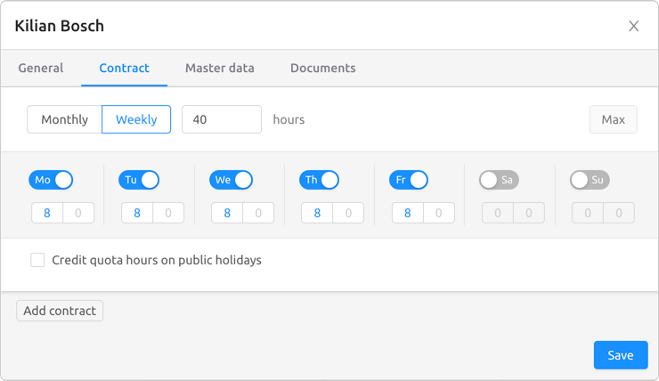This screenshot has height=381, width=659.
Task: Click Tuesday minutes field
Action: 168,213
